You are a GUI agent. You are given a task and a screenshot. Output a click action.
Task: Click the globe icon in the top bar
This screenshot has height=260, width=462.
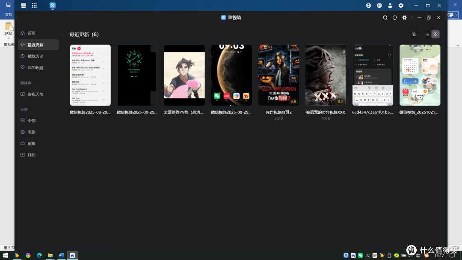(x=368, y=5)
